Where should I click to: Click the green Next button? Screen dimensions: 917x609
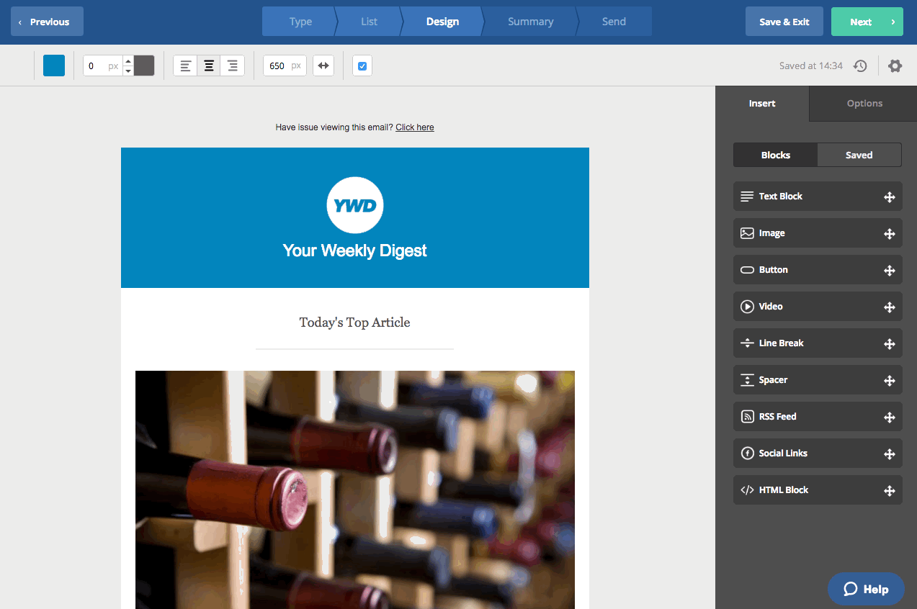[x=867, y=22]
